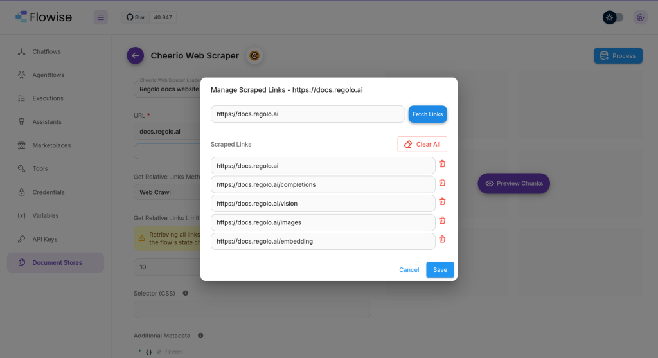Save the scraped links
This screenshot has height=358, width=658.
pos(440,270)
